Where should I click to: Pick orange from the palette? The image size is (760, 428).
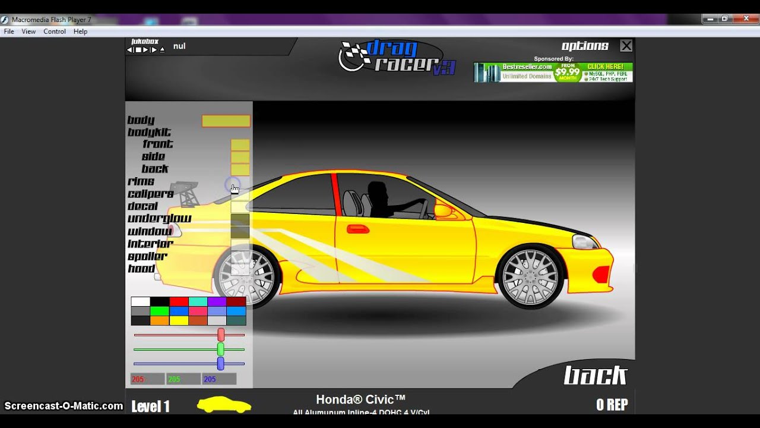[160, 321]
